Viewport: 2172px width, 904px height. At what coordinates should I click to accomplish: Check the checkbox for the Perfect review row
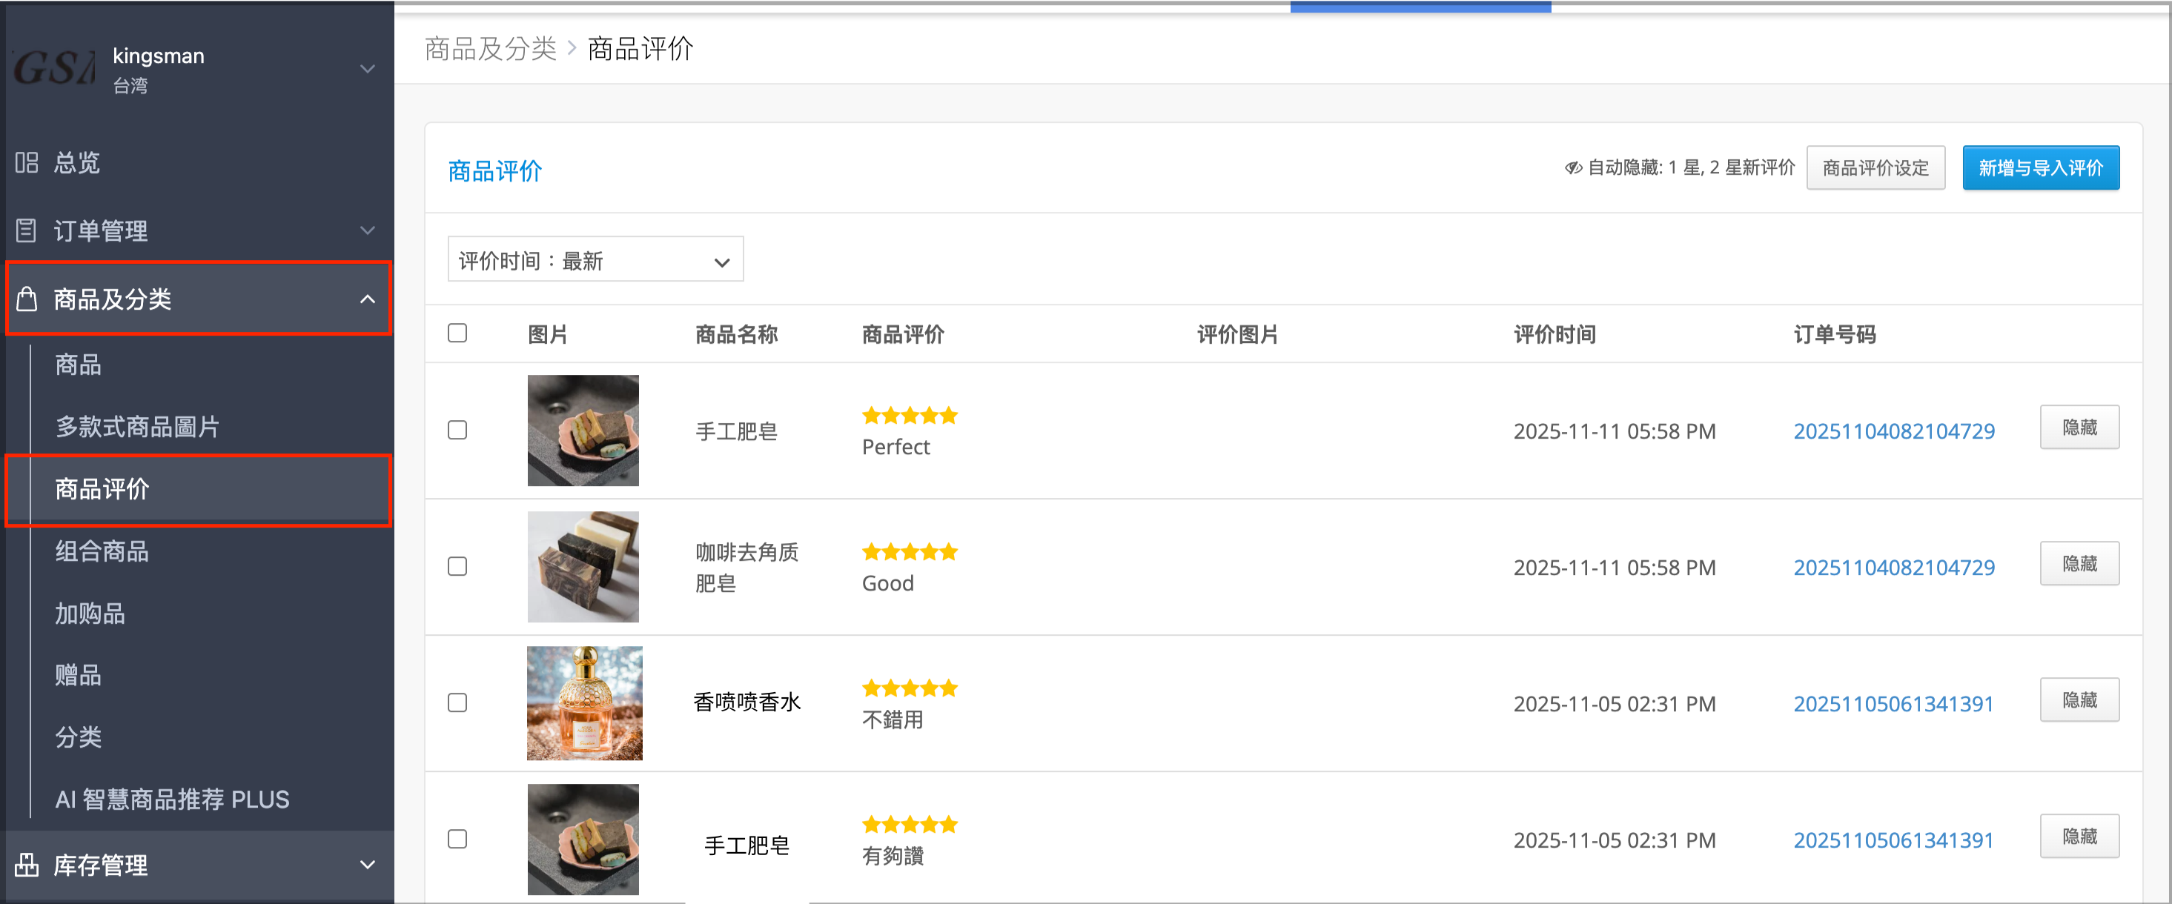coord(457,430)
